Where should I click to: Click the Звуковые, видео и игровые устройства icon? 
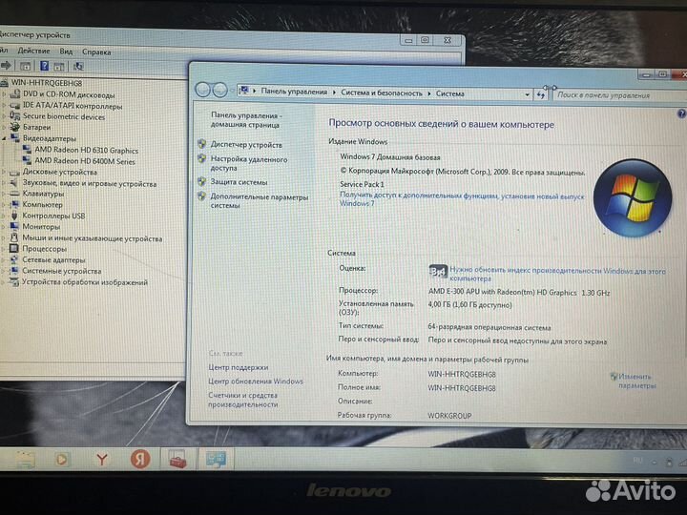tap(14, 182)
